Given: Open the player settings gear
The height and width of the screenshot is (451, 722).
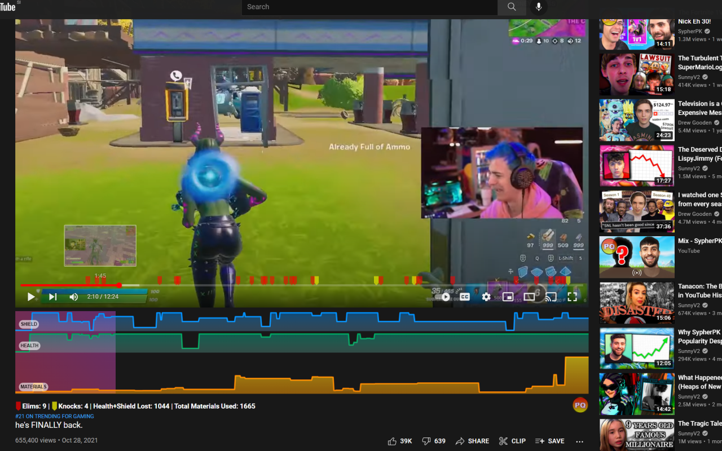Looking at the screenshot, I should (486, 297).
